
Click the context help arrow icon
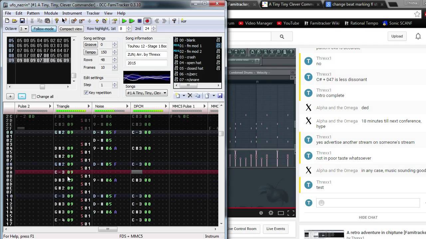[x=64, y=21]
